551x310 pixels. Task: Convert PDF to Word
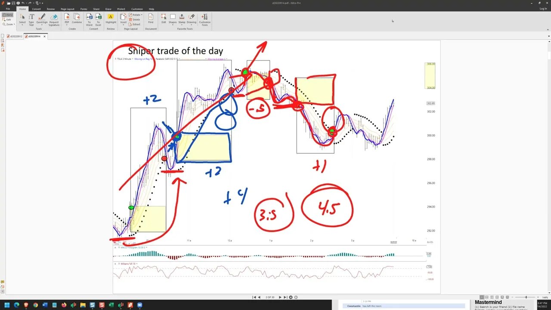(x=89, y=19)
